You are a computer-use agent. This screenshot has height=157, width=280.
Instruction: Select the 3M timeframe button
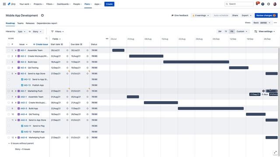click(220, 31)
